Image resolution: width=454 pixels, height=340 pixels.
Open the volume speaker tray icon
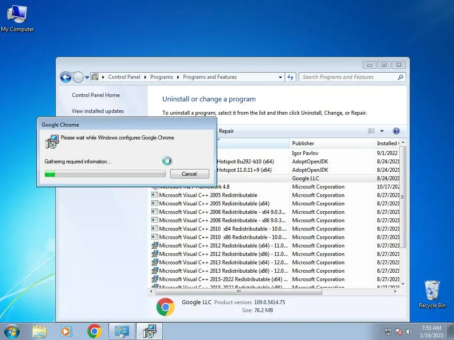pyautogui.click(x=409, y=332)
